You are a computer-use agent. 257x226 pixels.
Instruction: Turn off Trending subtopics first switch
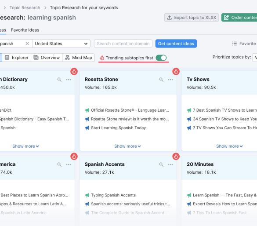click(x=161, y=58)
